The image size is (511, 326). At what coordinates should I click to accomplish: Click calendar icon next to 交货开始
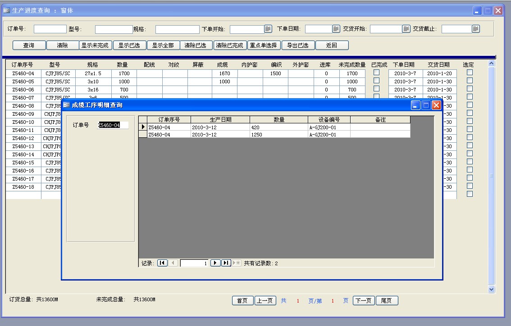(406, 29)
